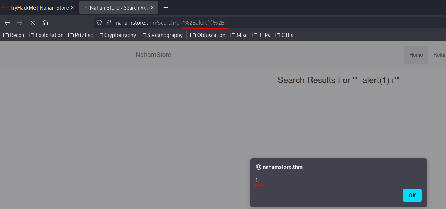
Task: Open the browser home page
Action: (x=45, y=23)
